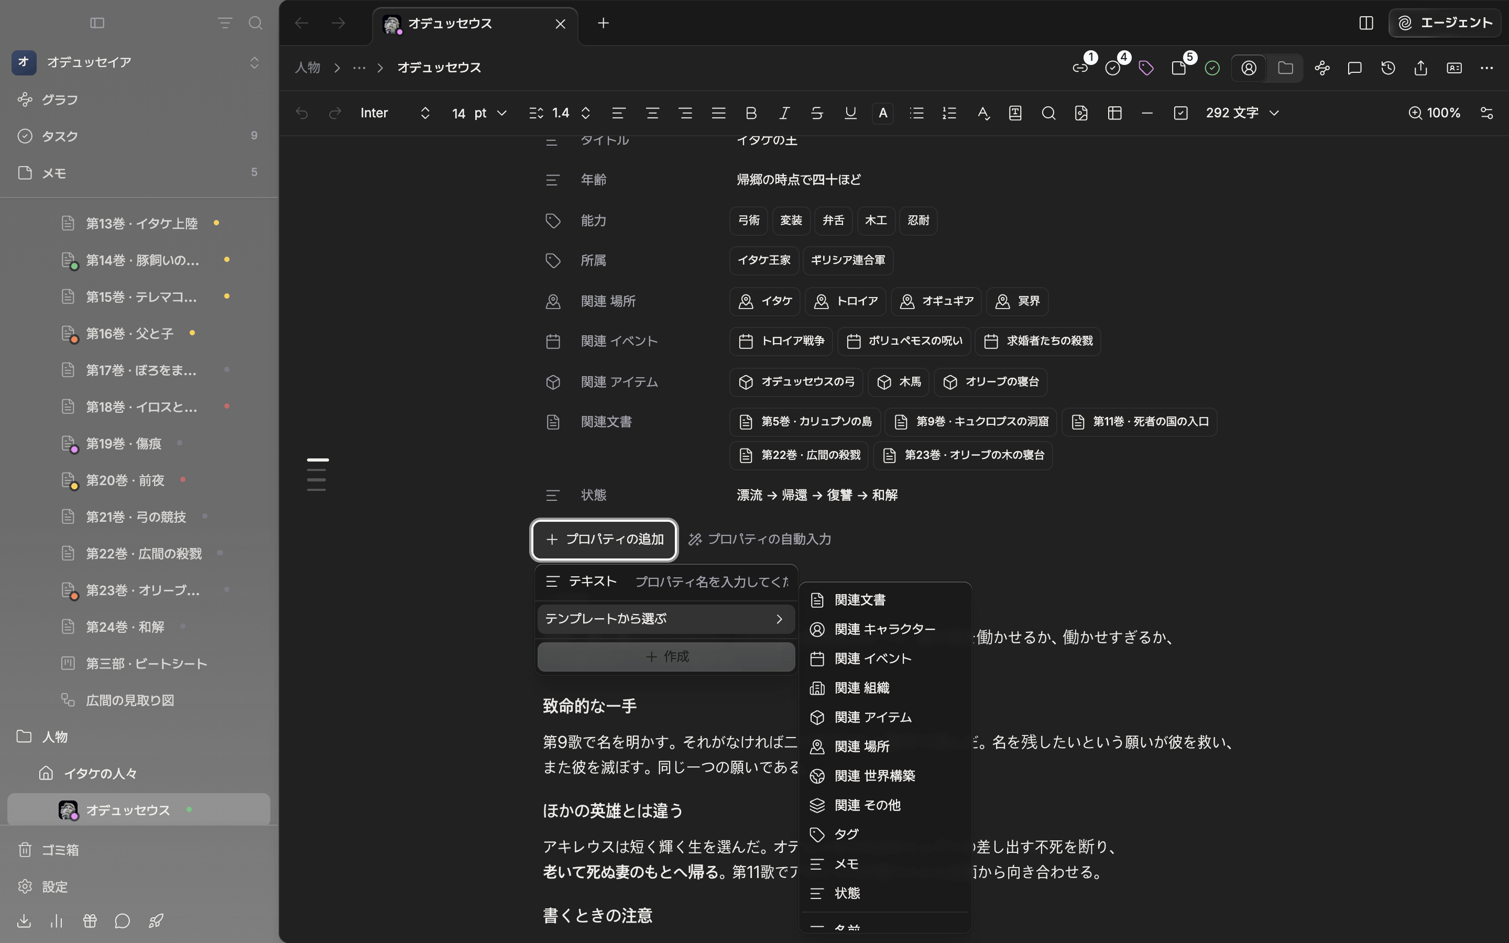This screenshot has height=943, width=1509.
Task: Click the download icon in bottom bar
Action: [24, 920]
